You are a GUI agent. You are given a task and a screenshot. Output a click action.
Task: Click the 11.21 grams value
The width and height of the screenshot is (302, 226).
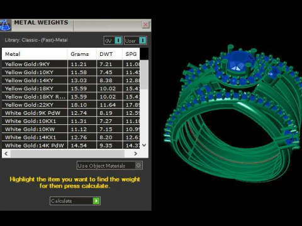tap(79, 64)
